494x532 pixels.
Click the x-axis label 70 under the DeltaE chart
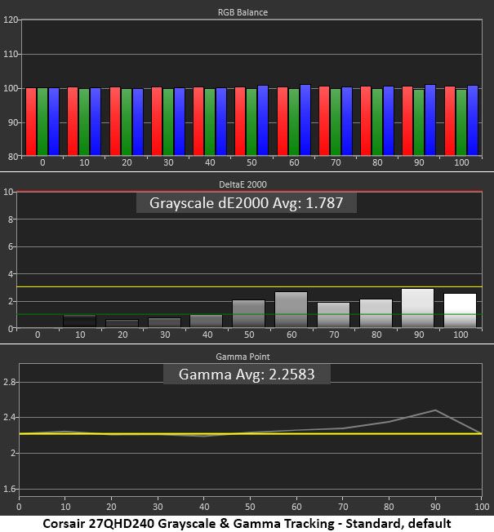click(x=334, y=335)
